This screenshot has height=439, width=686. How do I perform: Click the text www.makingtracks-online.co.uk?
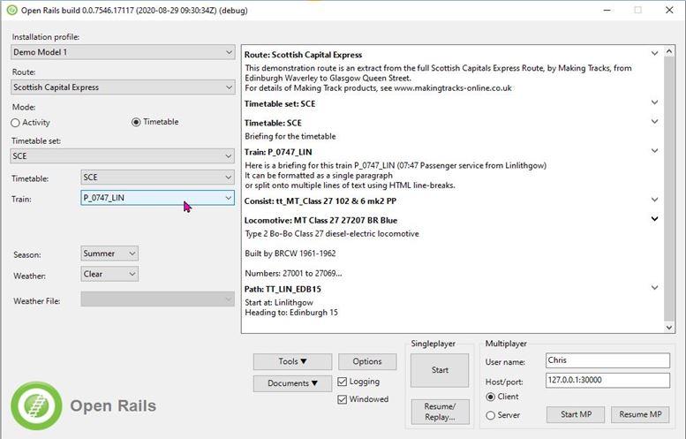pyautogui.click(x=453, y=88)
